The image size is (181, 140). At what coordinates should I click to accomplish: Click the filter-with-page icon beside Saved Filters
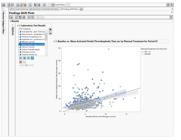[x=53, y=5]
